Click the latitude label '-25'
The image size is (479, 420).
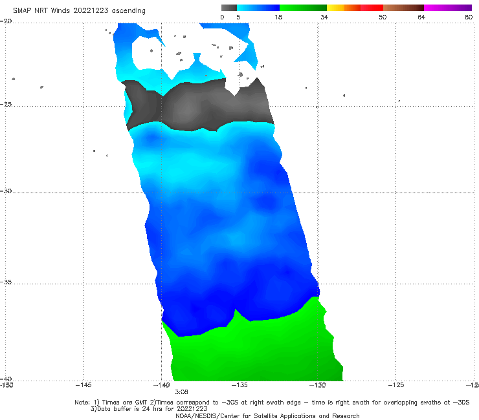pos(6,104)
